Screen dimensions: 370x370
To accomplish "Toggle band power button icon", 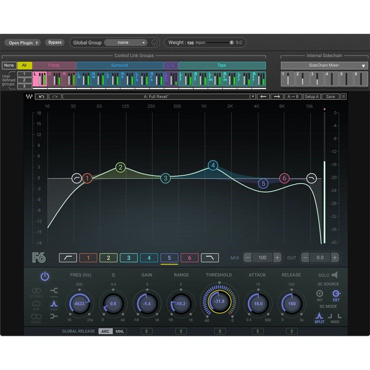I will [x=45, y=276].
